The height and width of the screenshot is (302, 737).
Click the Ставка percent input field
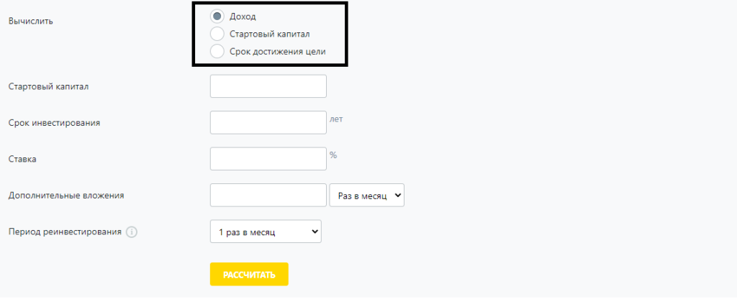[x=268, y=158]
